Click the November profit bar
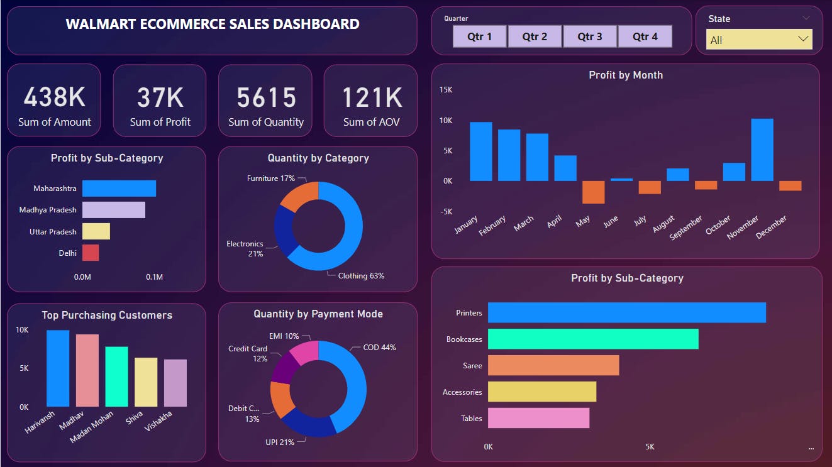The width and height of the screenshot is (832, 467). click(762, 150)
